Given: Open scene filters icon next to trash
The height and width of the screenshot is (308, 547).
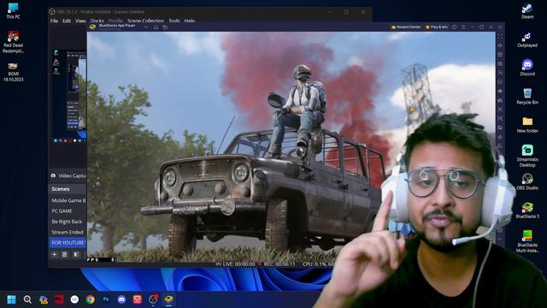Looking at the screenshot, I should (76, 255).
